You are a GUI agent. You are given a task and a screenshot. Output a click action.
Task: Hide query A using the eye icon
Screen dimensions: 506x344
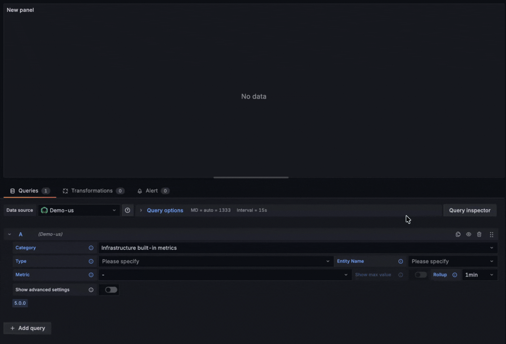[x=469, y=234]
